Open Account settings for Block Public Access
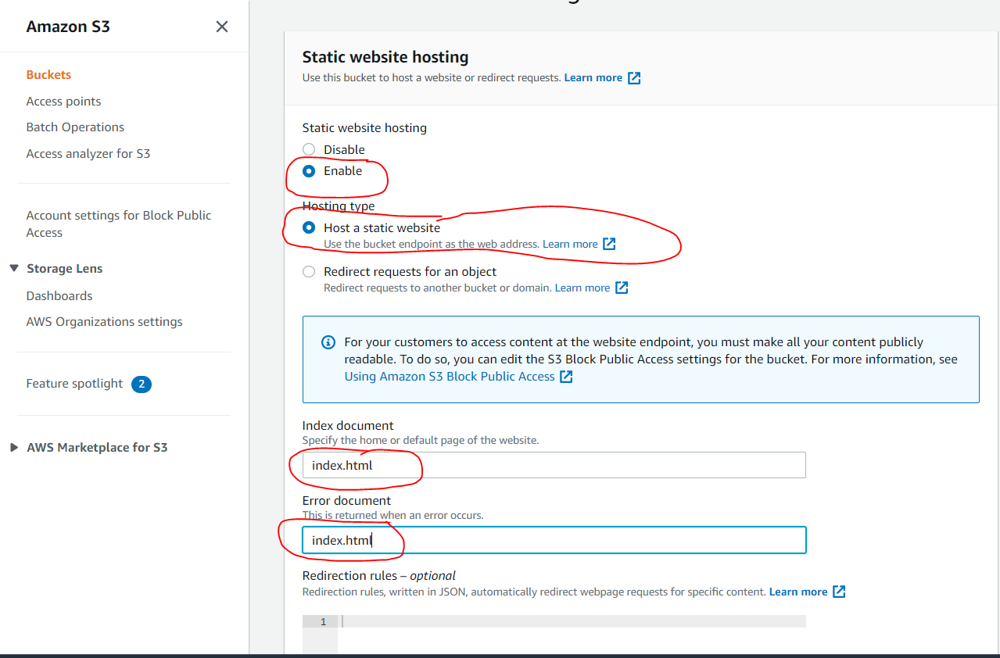The width and height of the screenshot is (1000, 658). tap(119, 224)
